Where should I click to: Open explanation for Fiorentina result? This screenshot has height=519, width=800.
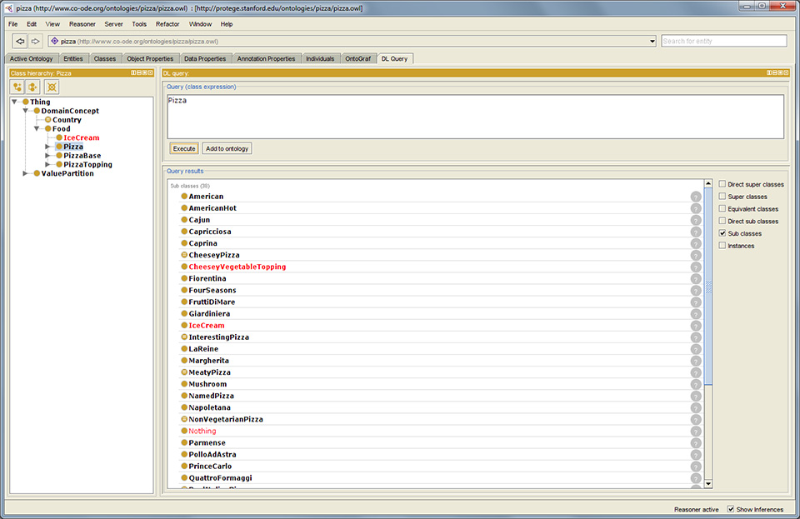(x=696, y=279)
